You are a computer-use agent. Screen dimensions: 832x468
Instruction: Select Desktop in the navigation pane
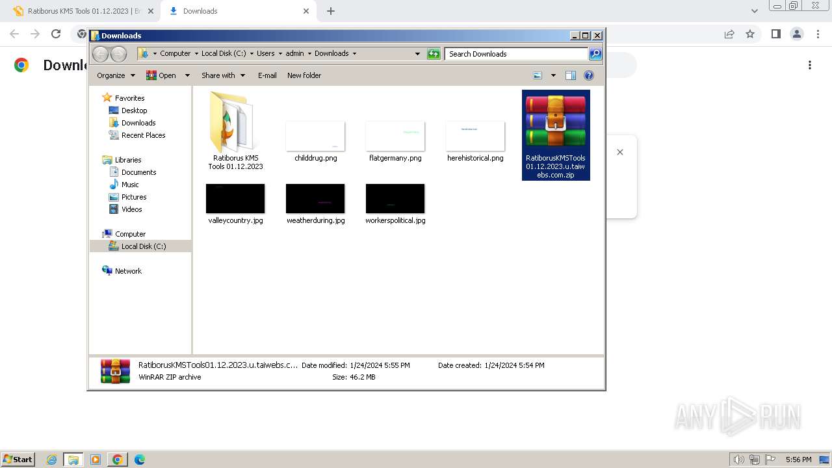[127, 110]
